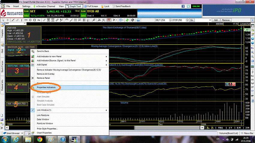The height and width of the screenshot is (143, 255).
Task: Click the picture icon next to palette
Action: coord(138,20)
